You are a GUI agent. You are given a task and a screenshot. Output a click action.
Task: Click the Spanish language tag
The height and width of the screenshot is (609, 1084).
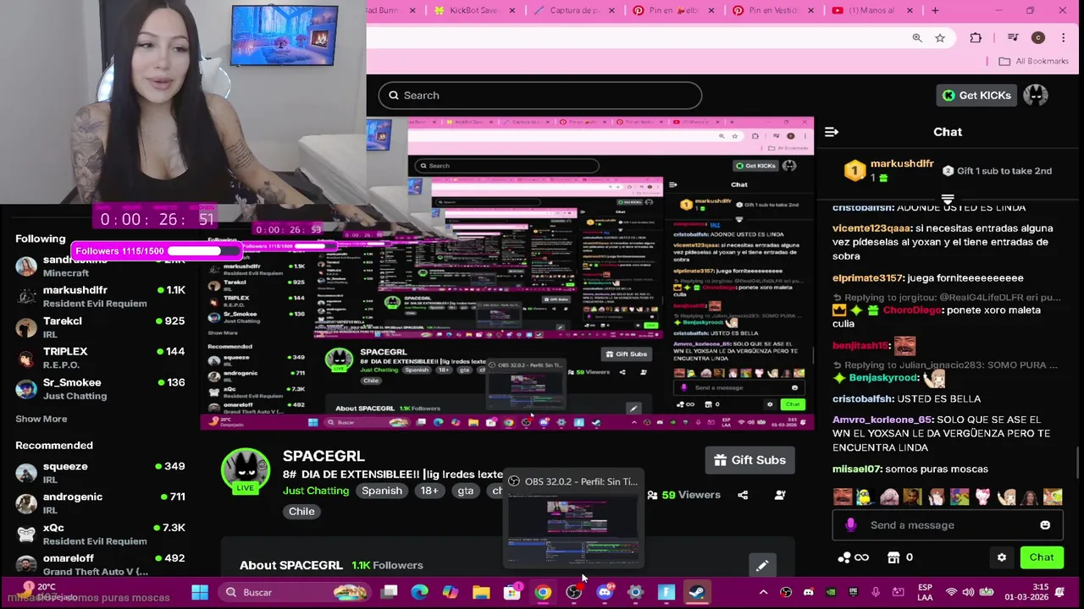(x=382, y=491)
